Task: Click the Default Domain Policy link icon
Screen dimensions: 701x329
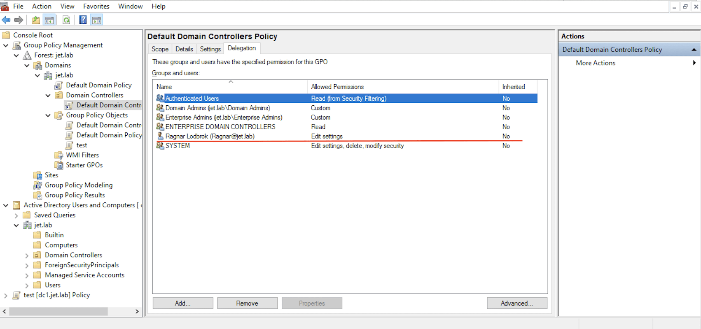Action: (59, 85)
